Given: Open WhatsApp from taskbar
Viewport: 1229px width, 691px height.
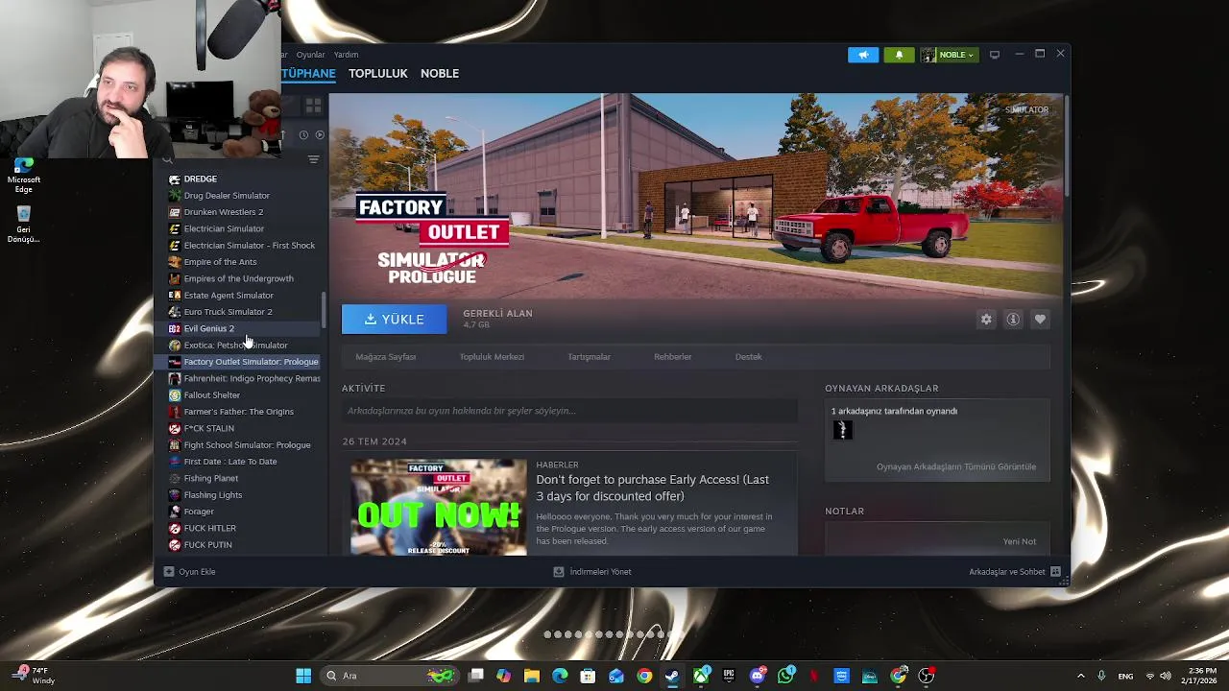Looking at the screenshot, I should click(785, 676).
